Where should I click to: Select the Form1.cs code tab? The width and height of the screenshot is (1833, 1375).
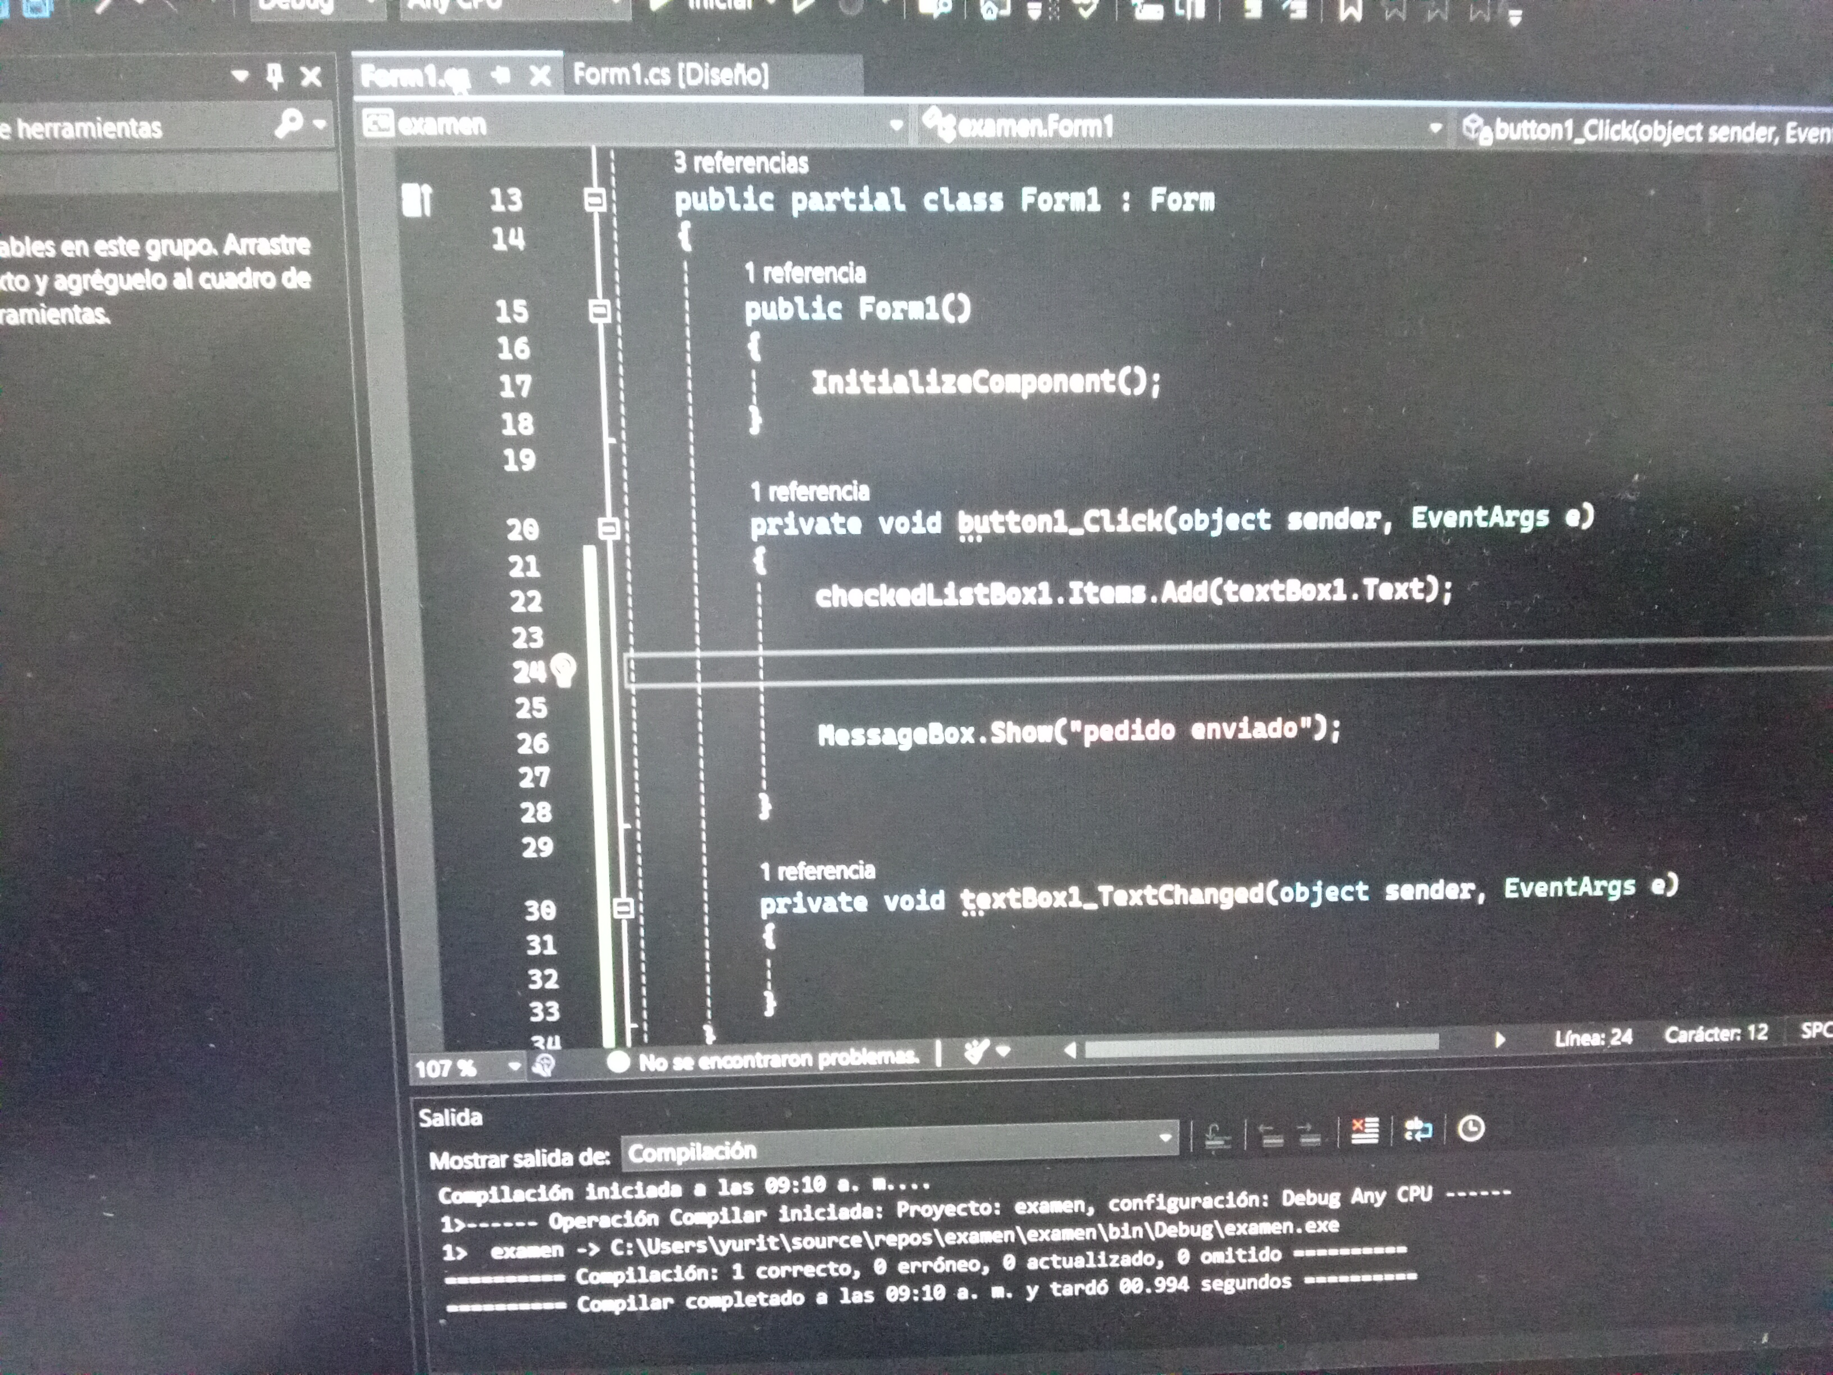click(x=414, y=77)
